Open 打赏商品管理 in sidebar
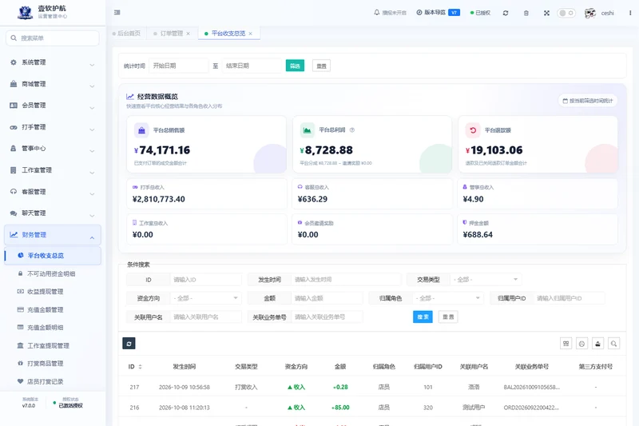 pos(45,363)
